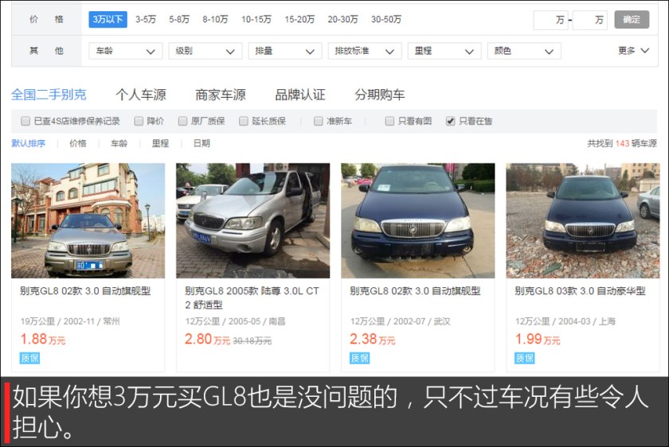
Task: Sort listings by 车龄
Action: pyautogui.click(x=119, y=144)
